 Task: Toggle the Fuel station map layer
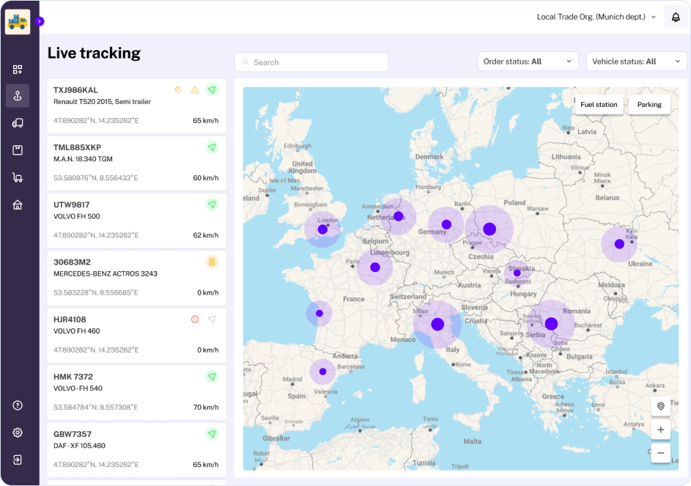coord(598,105)
